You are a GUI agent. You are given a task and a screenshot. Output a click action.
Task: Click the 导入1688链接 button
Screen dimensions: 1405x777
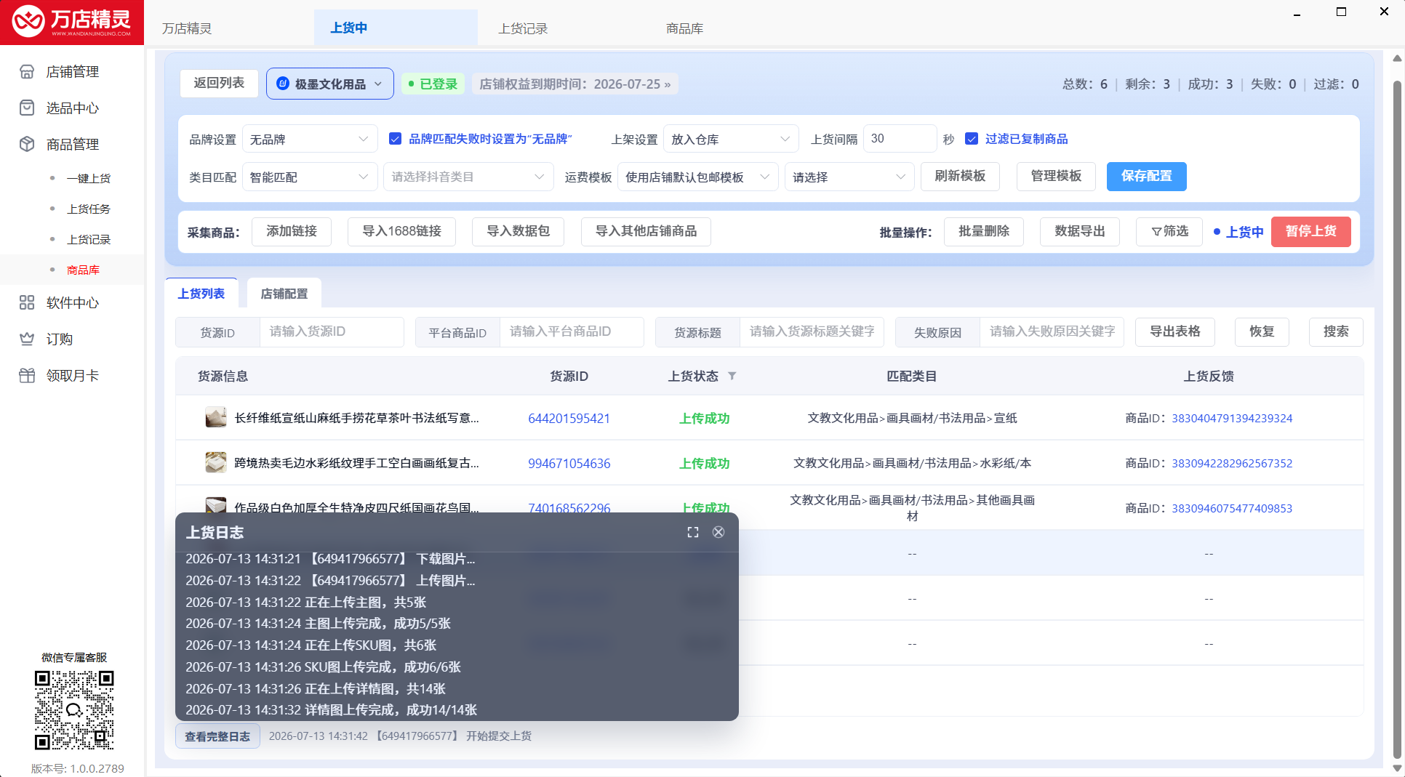tap(401, 231)
